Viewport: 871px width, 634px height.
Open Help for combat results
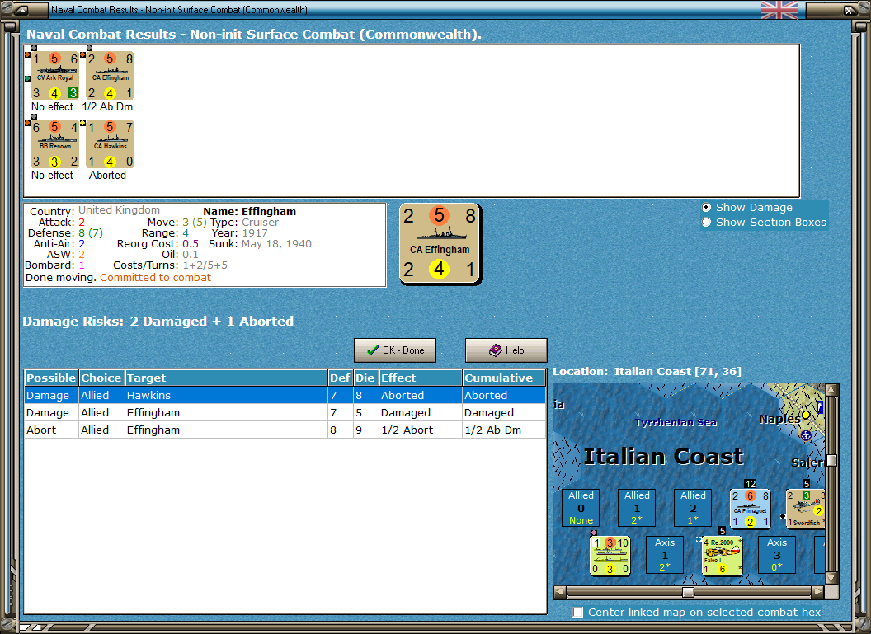[506, 350]
